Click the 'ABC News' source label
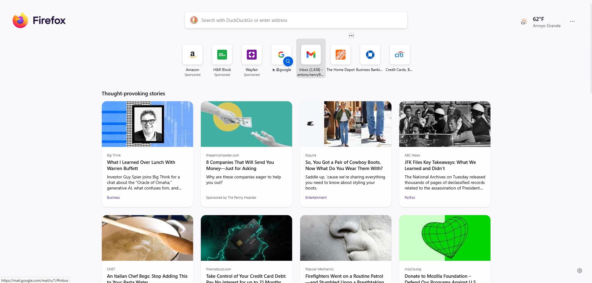This screenshot has height=283, width=592. 412,155
